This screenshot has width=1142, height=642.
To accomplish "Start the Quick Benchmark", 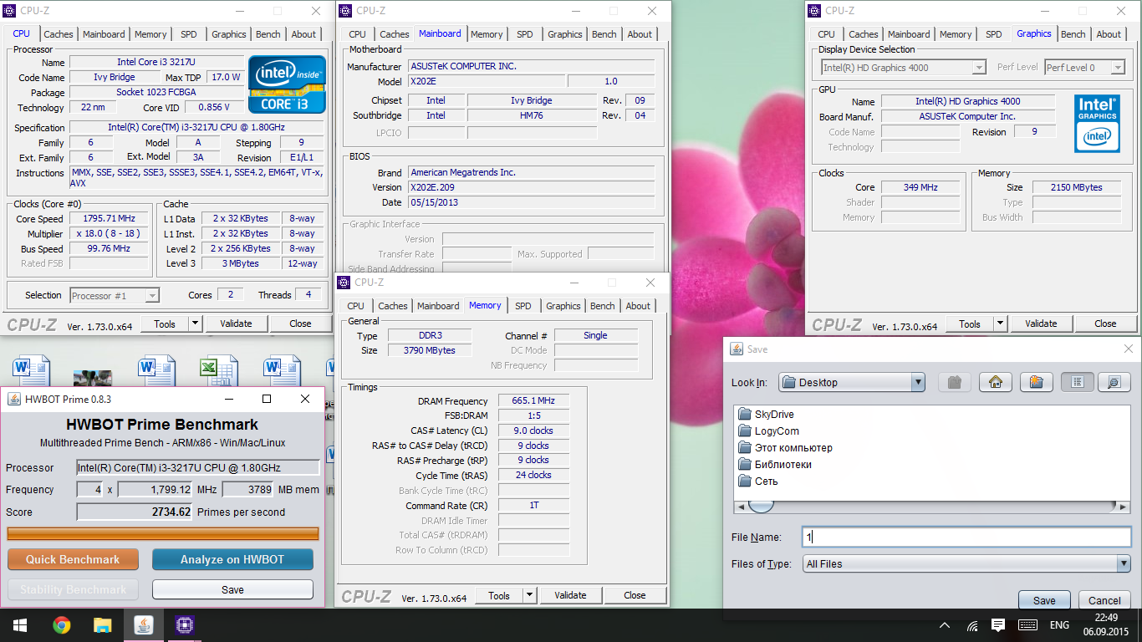I will click(73, 559).
